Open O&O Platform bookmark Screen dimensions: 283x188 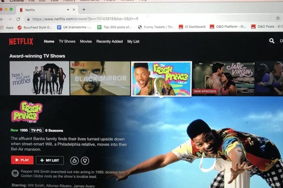click(x=228, y=27)
